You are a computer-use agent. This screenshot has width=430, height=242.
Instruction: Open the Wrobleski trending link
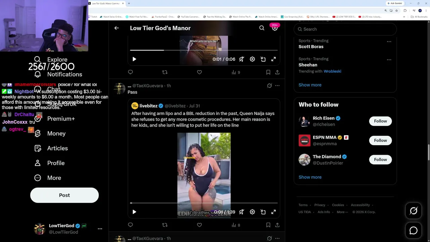[332, 71]
